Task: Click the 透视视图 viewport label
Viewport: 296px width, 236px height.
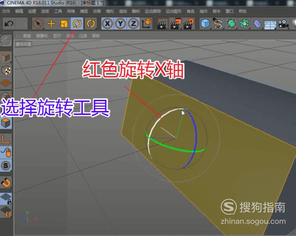Action: (24, 44)
